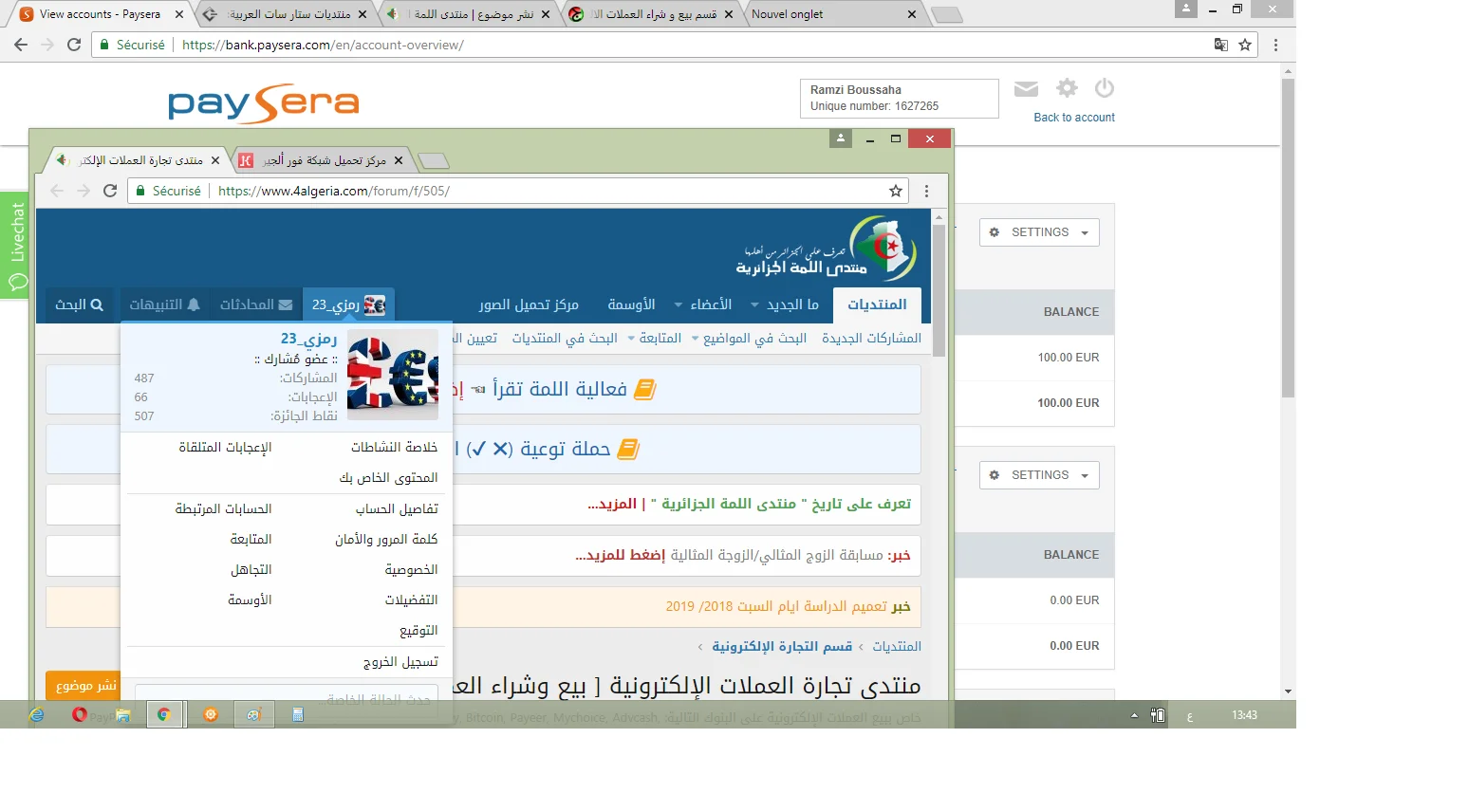Expand the second account SETTINGS dropdown
Viewport: 1469px width, 793px height.
[1039, 475]
